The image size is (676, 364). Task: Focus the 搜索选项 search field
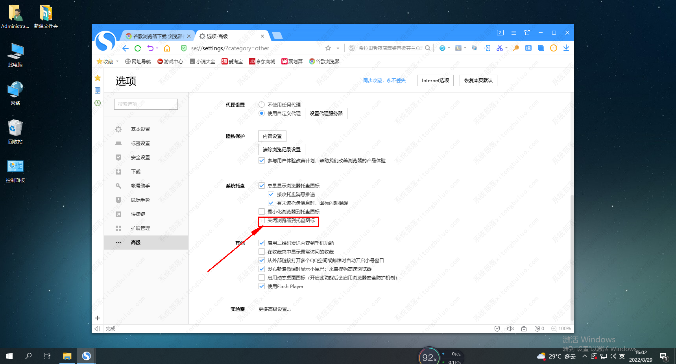[146, 104]
